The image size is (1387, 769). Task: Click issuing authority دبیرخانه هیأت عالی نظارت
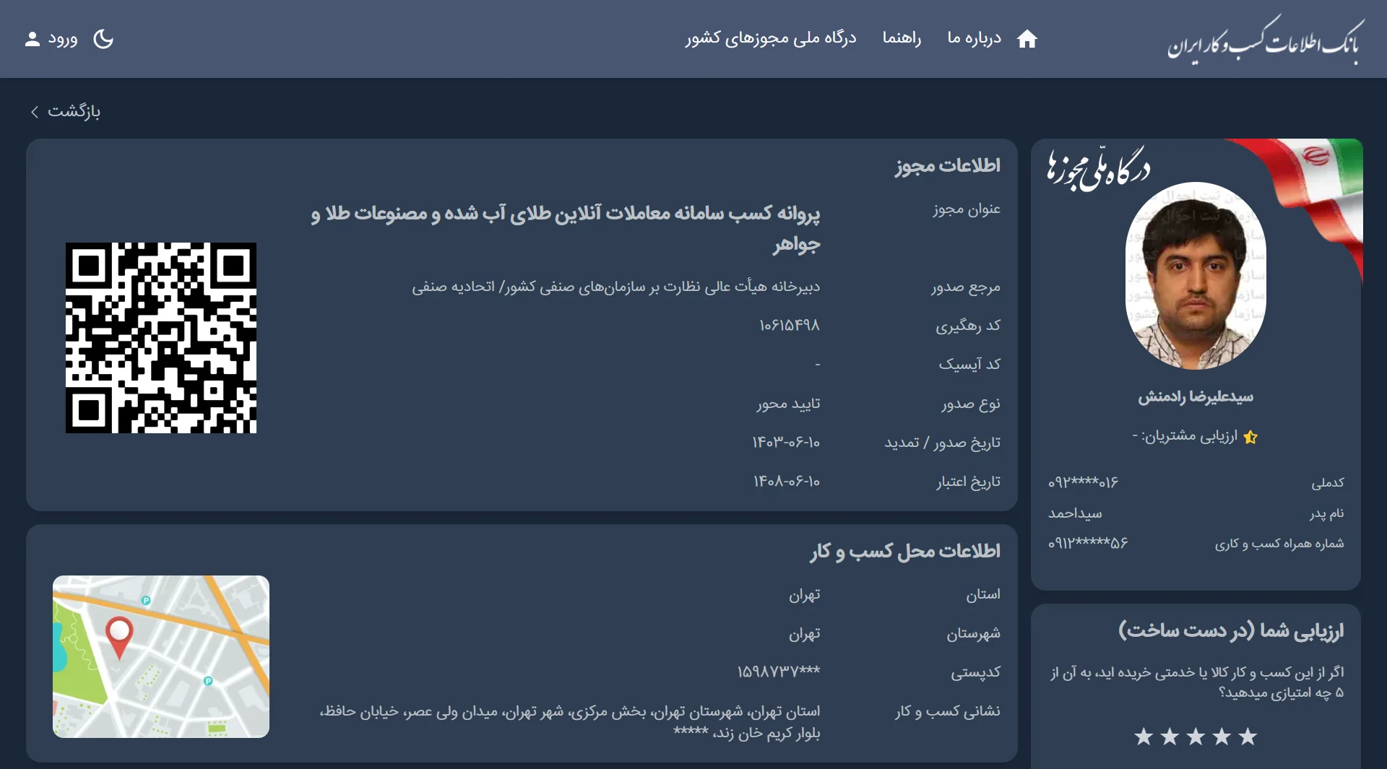coord(616,287)
